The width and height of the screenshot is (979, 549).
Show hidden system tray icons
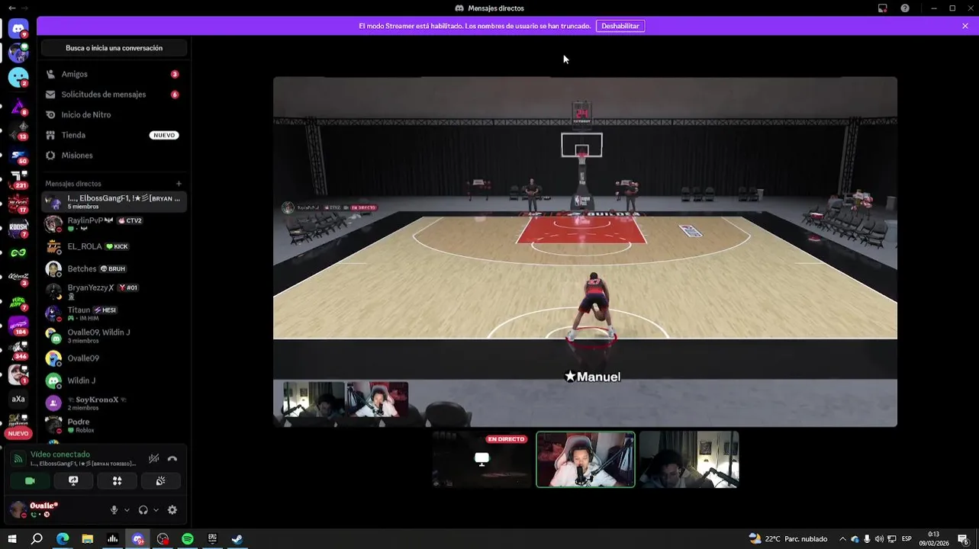click(842, 539)
